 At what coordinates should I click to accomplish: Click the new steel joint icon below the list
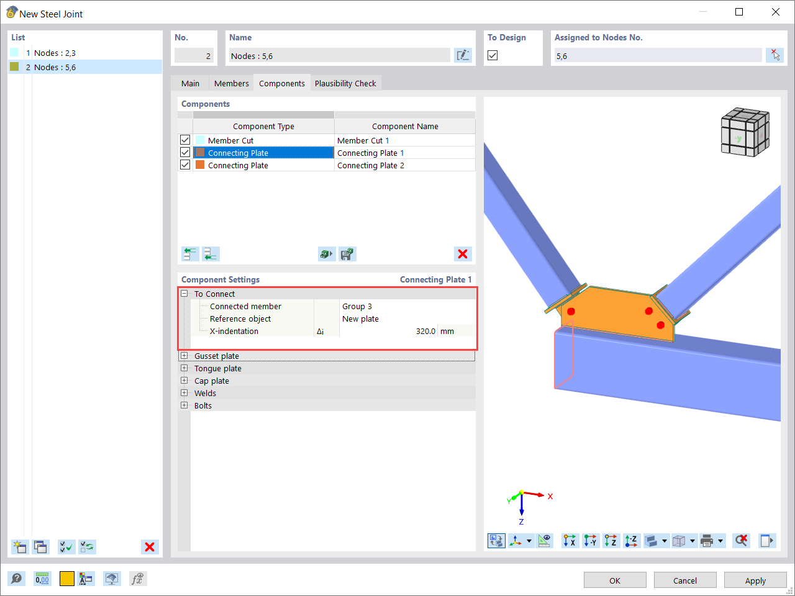pos(20,547)
